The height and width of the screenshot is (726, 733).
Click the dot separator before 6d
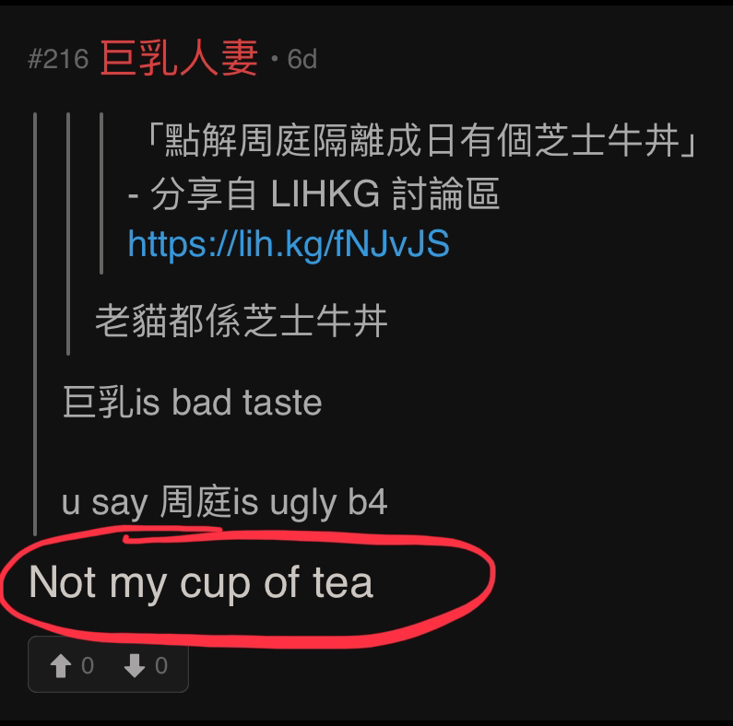coord(275,59)
